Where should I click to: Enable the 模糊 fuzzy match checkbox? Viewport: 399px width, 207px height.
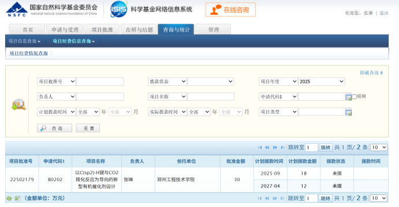tap(354, 97)
